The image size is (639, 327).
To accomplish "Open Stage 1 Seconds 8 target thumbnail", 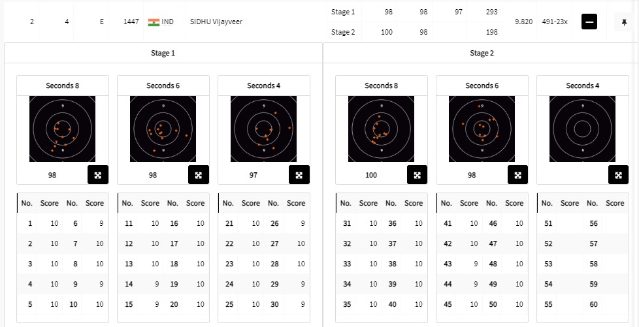I will (62, 129).
